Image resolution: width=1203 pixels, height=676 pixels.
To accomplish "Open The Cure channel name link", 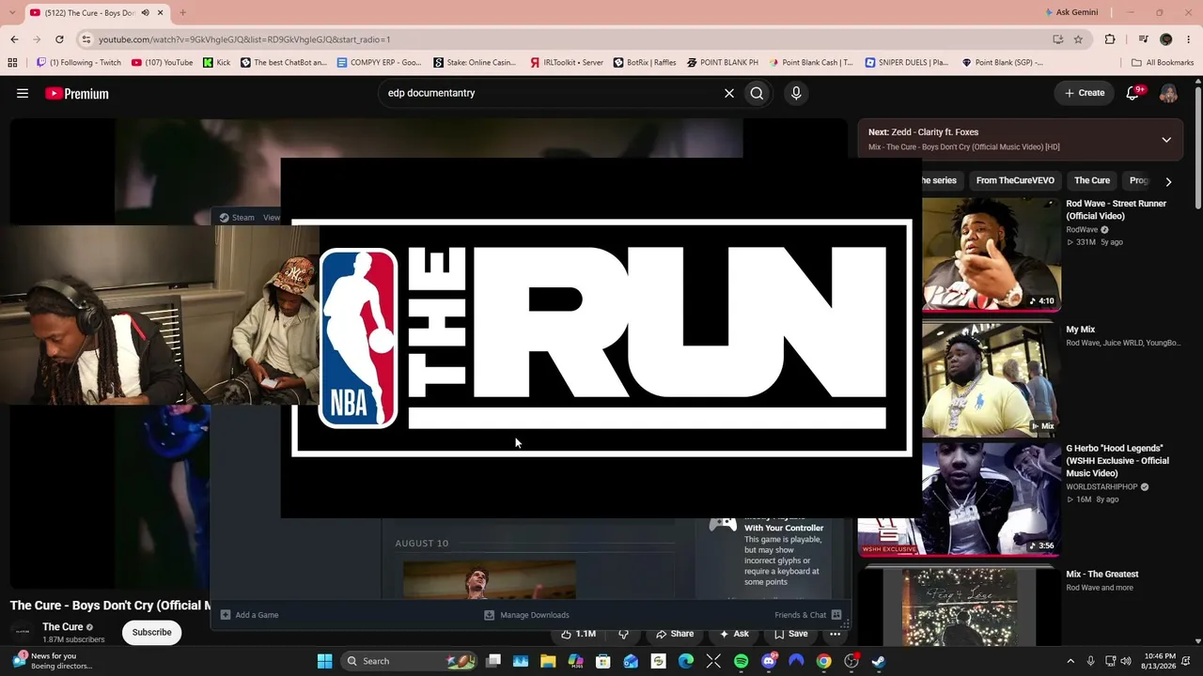I will pos(63,627).
